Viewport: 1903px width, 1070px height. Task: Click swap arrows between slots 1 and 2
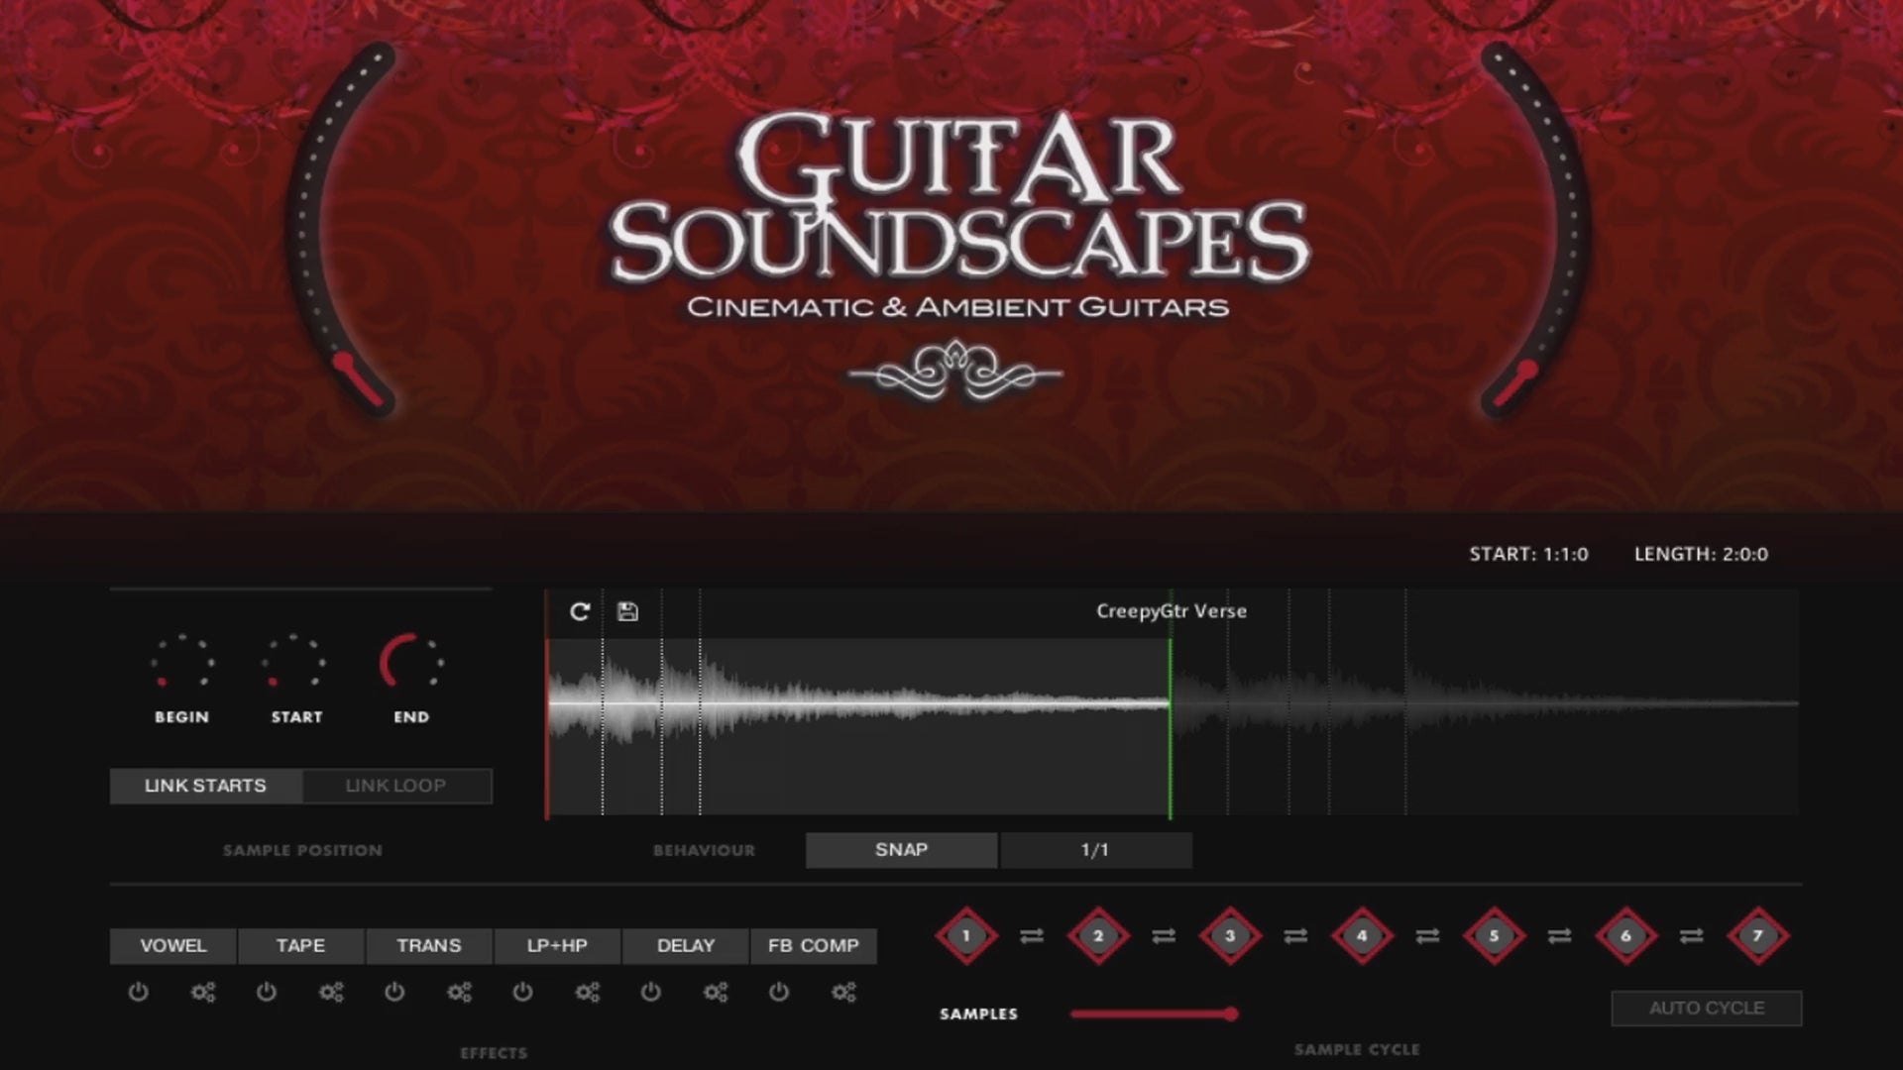(1032, 935)
